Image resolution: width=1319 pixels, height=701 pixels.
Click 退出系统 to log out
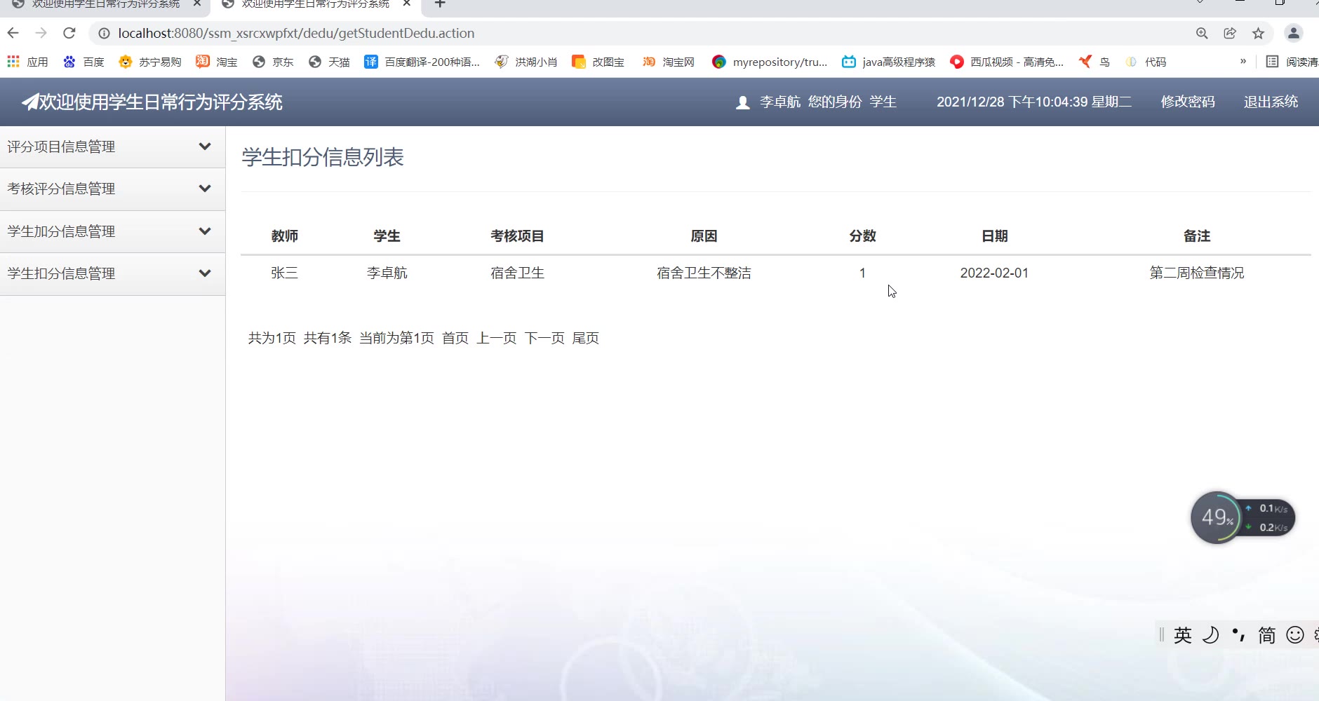coord(1271,102)
